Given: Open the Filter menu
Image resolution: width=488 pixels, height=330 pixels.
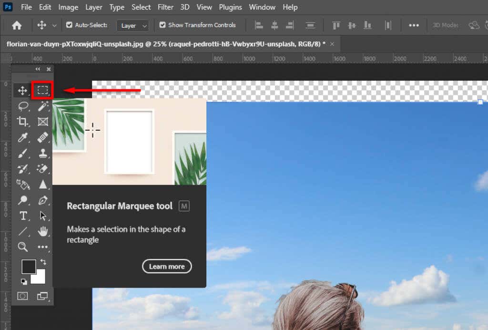Looking at the screenshot, I should [x=165, y=7].
